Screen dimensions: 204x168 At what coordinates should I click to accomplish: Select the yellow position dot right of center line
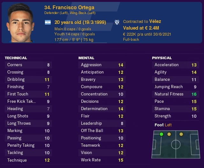coord(181,134)
